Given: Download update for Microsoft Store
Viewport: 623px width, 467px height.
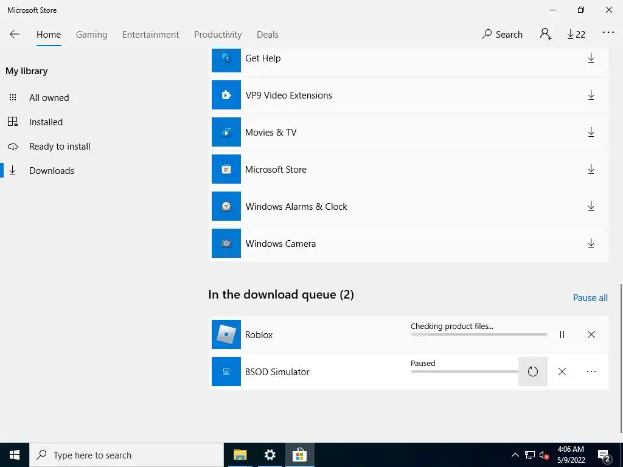Looking at the screenshot, I should pyautogui.click(x=591, y=170).
